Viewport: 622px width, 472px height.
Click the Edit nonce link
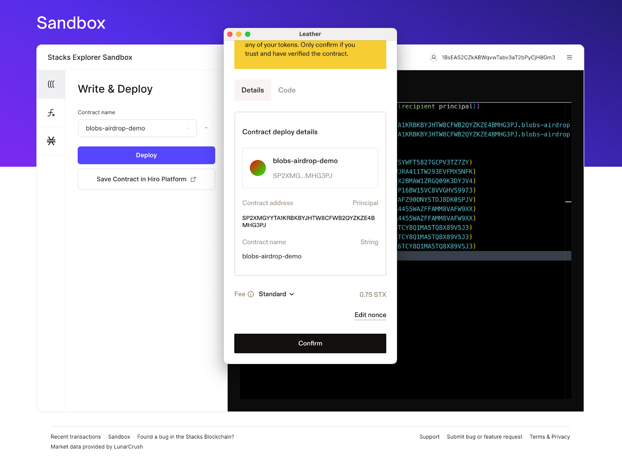pos(370,315)
